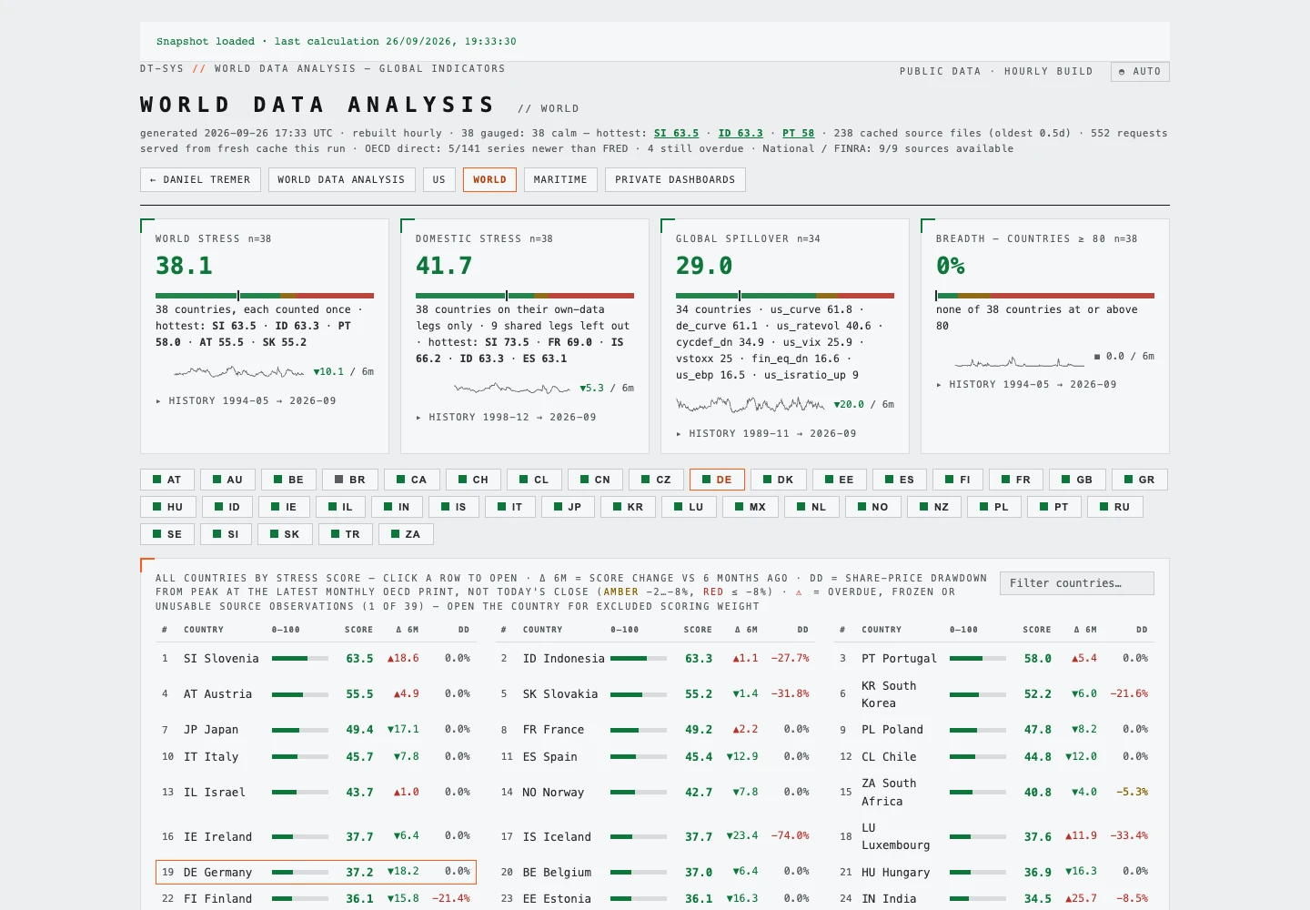Viewport: 1310px width, 910px height.
Task: Open the ID Indonesia table row
Action: point(655,658)
